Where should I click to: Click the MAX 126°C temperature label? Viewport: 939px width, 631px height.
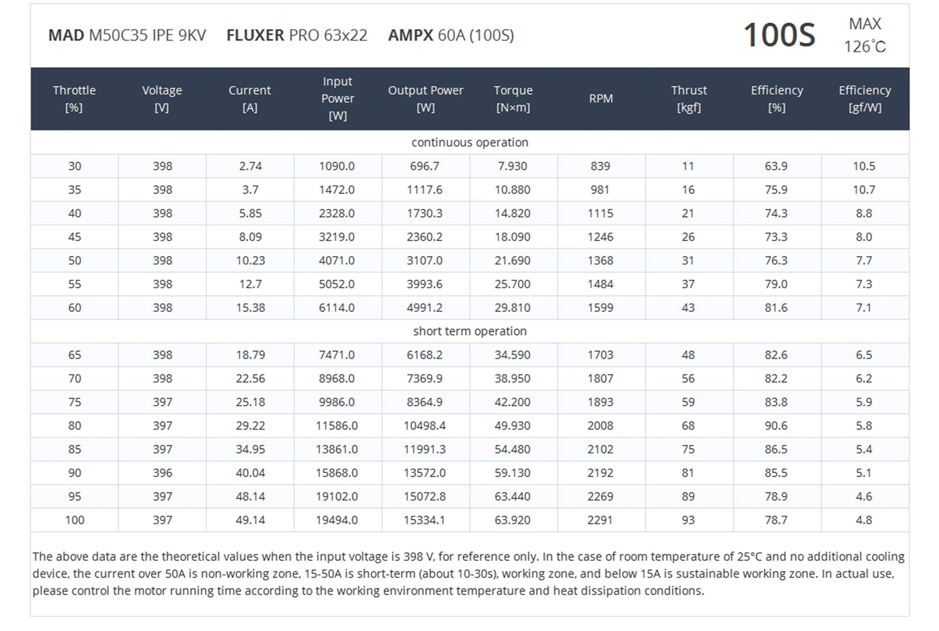pos(865,35)
